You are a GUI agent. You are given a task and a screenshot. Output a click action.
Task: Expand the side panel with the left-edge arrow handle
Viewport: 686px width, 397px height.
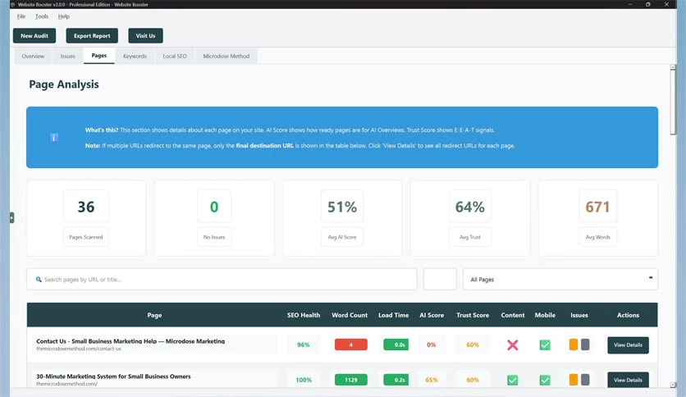point(11,217)
